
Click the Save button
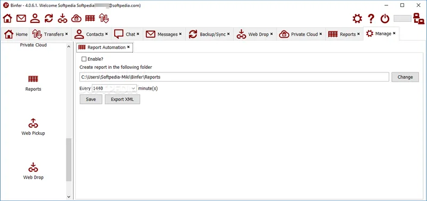(x=91, y=99)
